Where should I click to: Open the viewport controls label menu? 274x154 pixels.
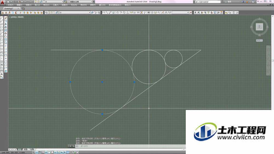point(16,17)
